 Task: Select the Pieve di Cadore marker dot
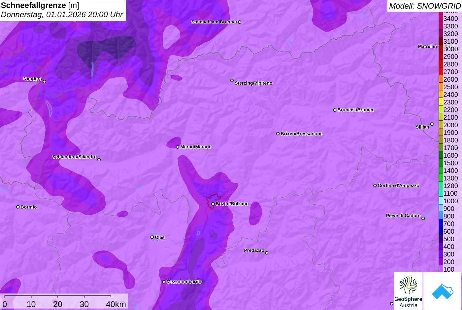[423, 218]
